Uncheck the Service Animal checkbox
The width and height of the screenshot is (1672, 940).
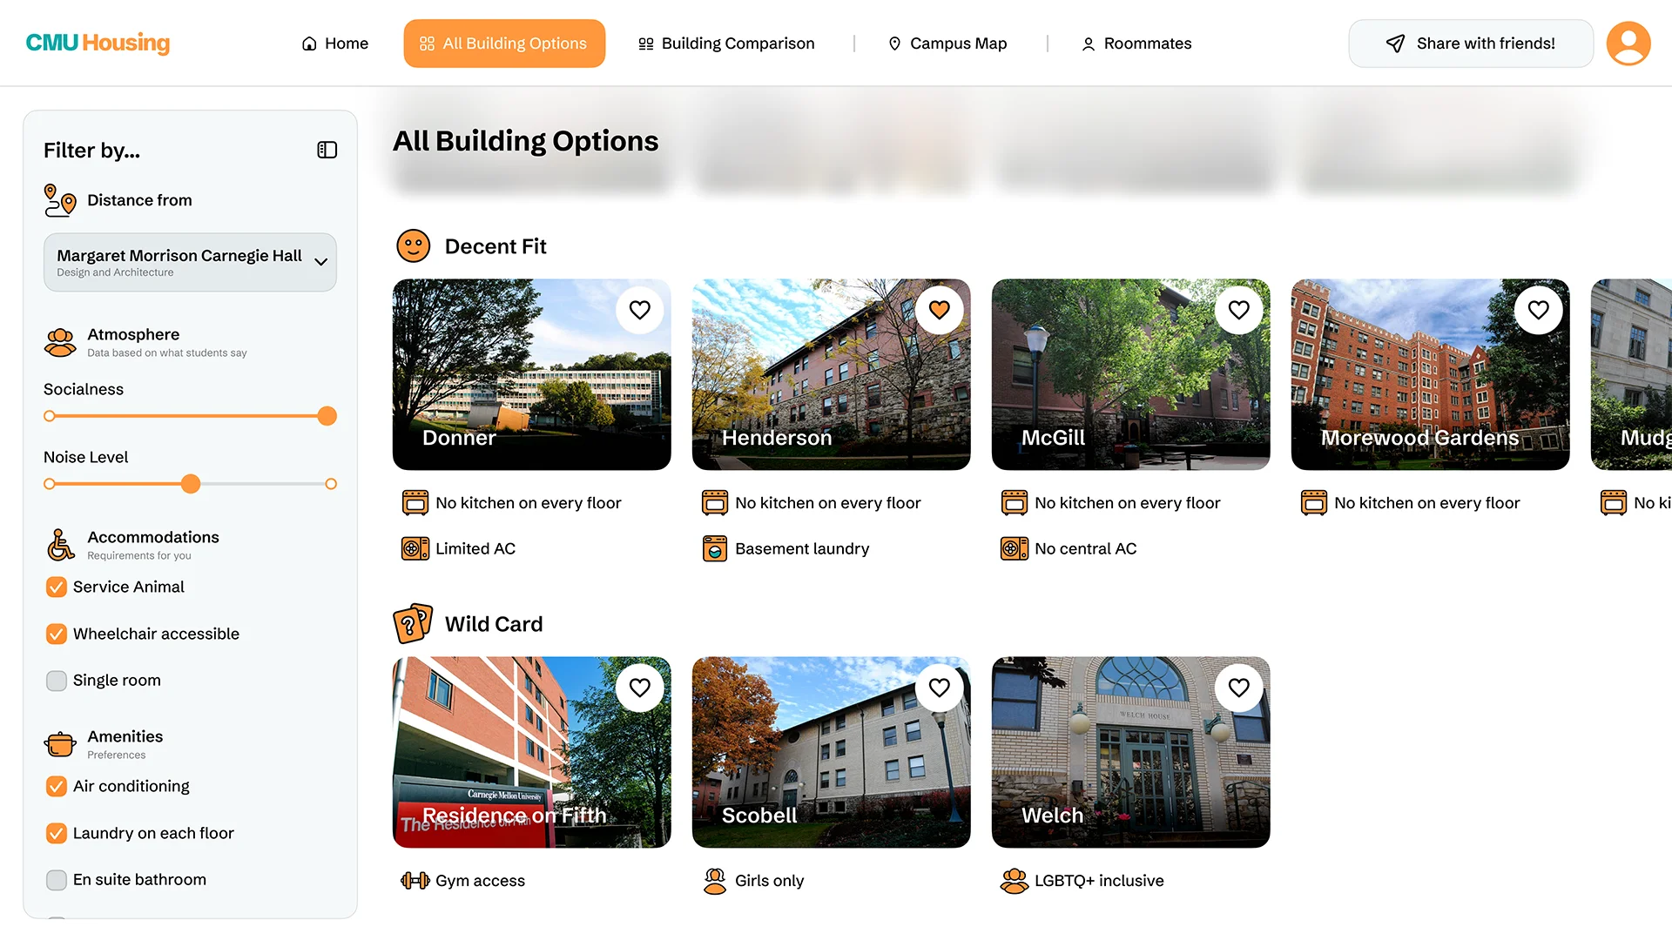point(57,587)
